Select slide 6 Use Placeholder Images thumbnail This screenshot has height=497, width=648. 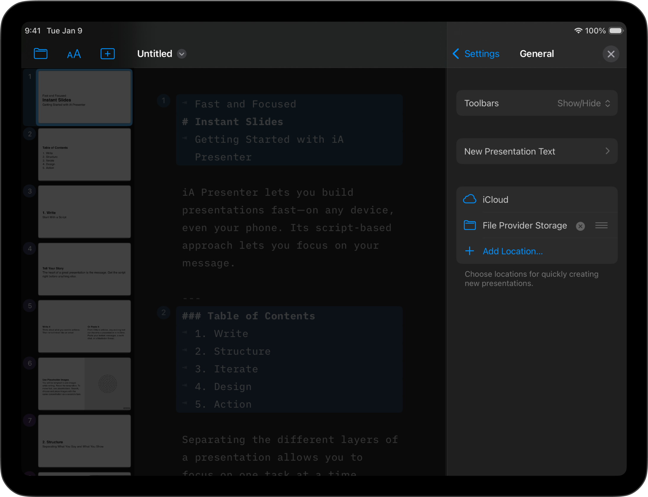84,384
